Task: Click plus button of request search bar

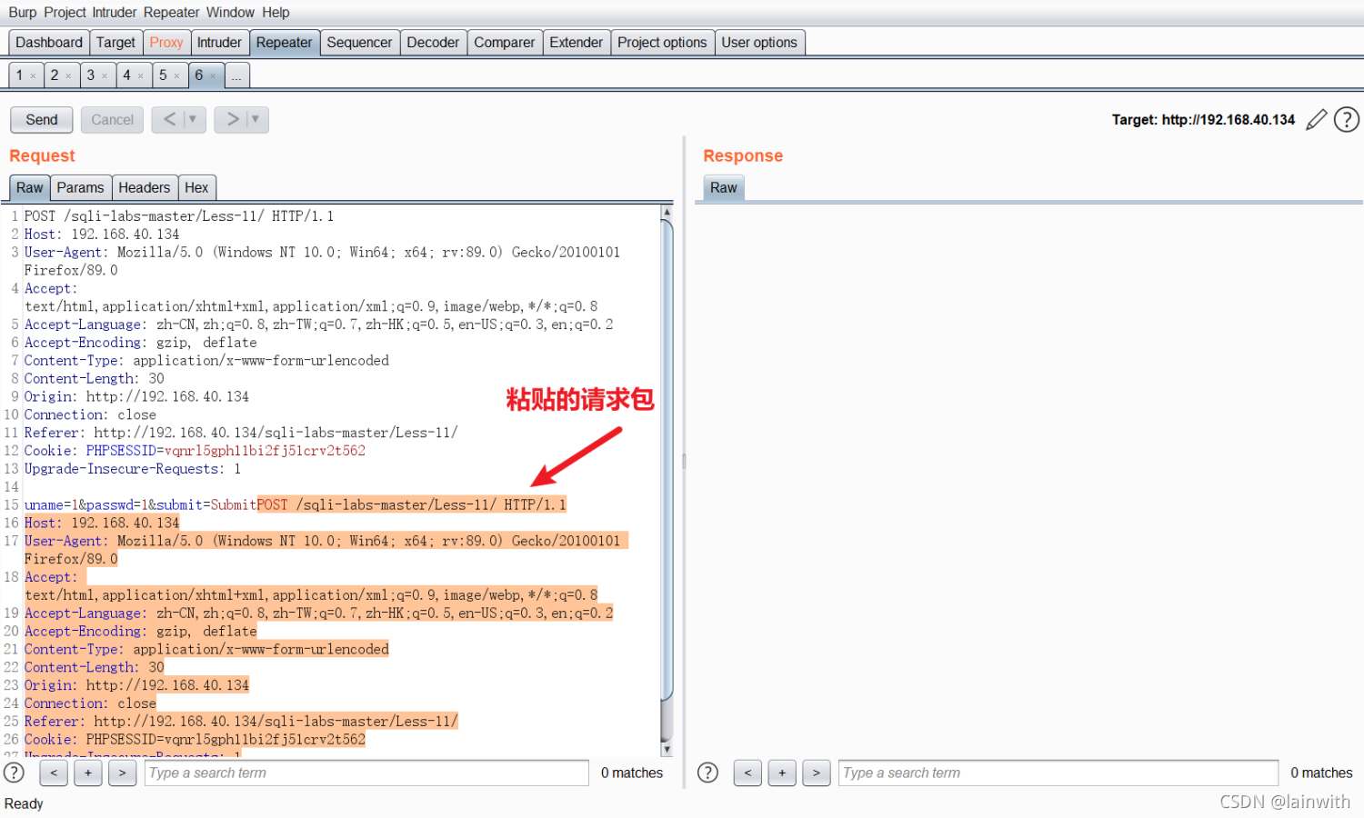Action: pyautogui.click(x=88, y=773)
